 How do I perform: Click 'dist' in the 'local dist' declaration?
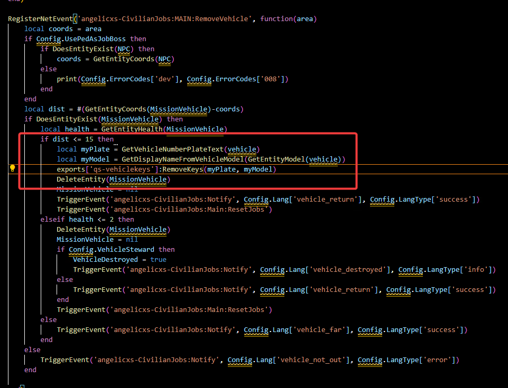(57, 109)
